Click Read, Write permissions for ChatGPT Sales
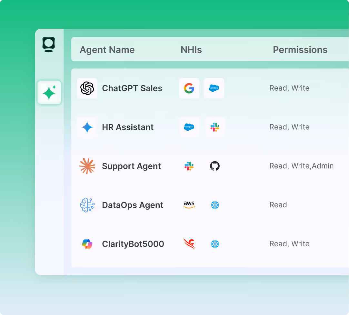The height and width of the screenshot is (315, 349). [x=289, y=88]
